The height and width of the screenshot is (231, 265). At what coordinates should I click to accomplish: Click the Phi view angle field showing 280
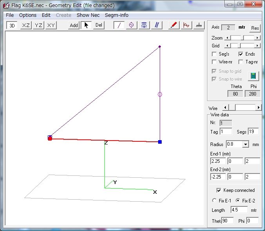pos(252,94)
